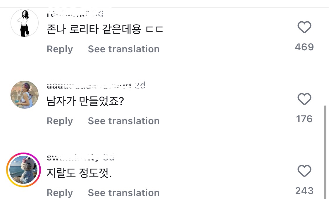Like the comment with 469 likes

(304, 28)
